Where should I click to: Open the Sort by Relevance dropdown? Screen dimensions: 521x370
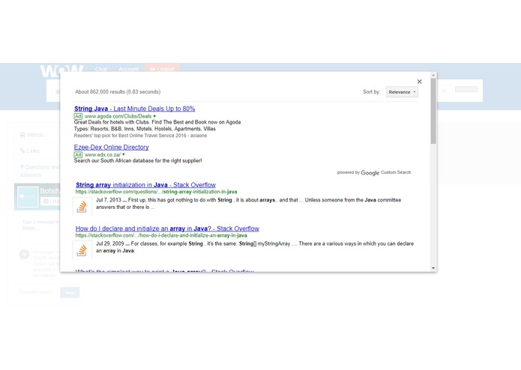[x=402, y=92]
